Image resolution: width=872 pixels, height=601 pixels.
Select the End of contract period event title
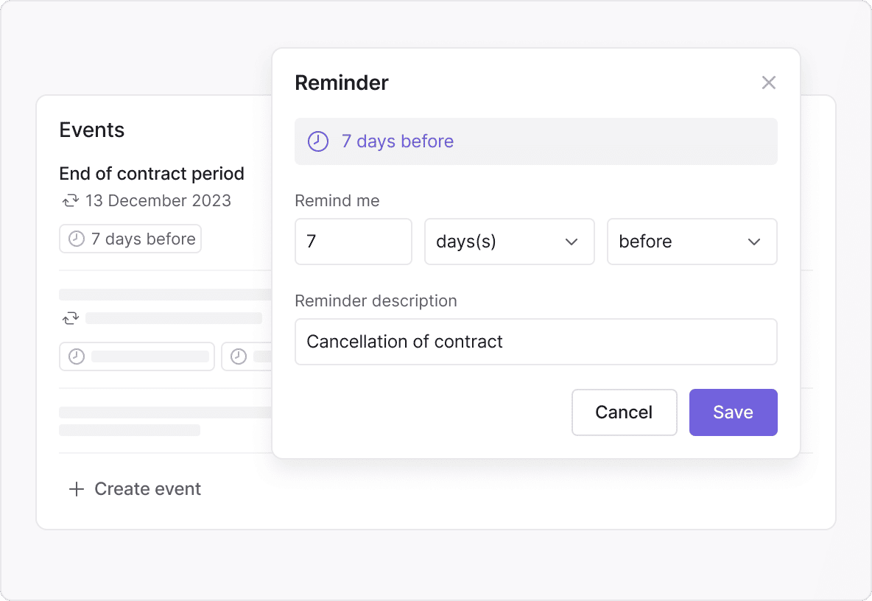coord(152,174)
